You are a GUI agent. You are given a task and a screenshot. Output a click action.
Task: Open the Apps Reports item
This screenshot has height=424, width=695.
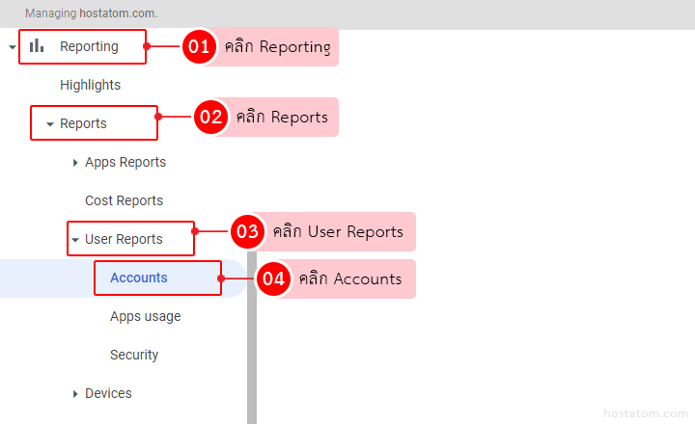pyautogui.click(x=125, y=162)
